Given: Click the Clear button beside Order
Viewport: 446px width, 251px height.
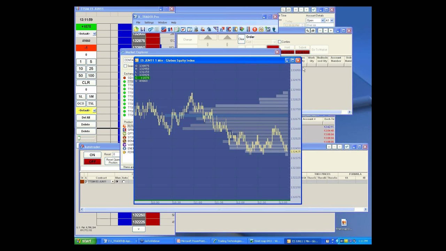Looking at the screenshot, I should (241, 39).
